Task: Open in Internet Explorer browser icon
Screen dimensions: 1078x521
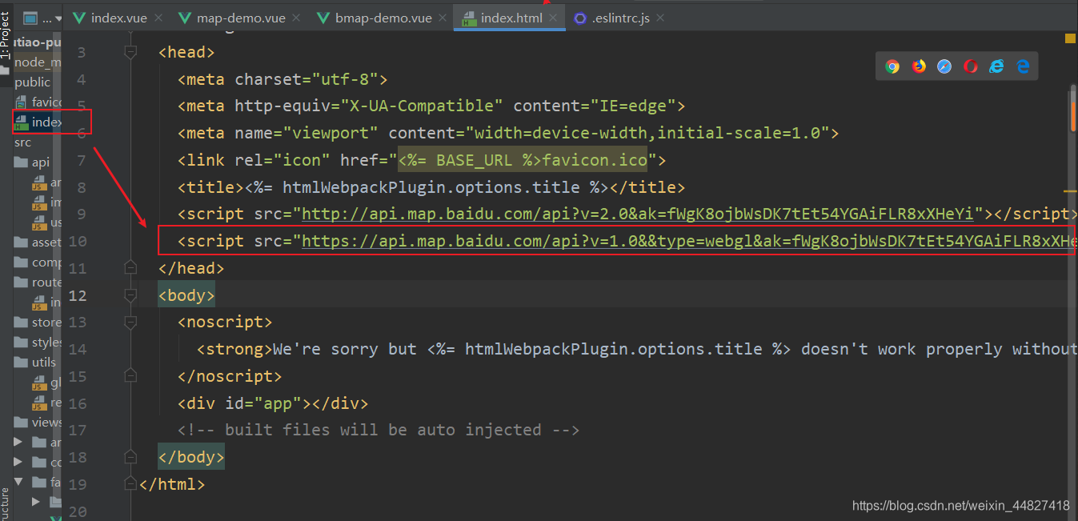Action: [x=996, y=66]
